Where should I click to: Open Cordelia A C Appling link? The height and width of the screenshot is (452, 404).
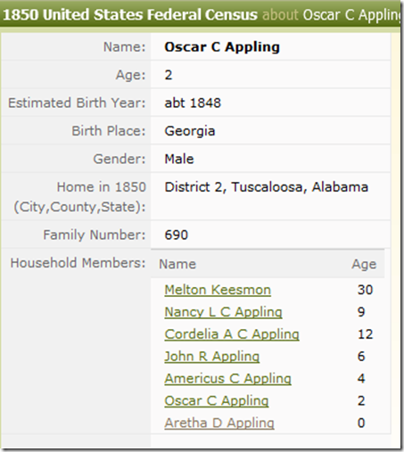pyautogui.click(x=232, y=334)
